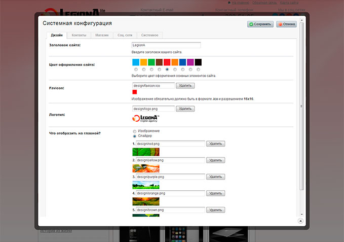The width and height of the screenshot is (344, 242).
Task: Select the radio button under the black swatch
Action: click(x=198, y=70)
